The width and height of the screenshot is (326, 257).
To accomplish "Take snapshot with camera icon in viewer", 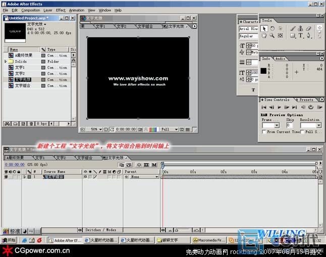I will [x=140, y=130].
